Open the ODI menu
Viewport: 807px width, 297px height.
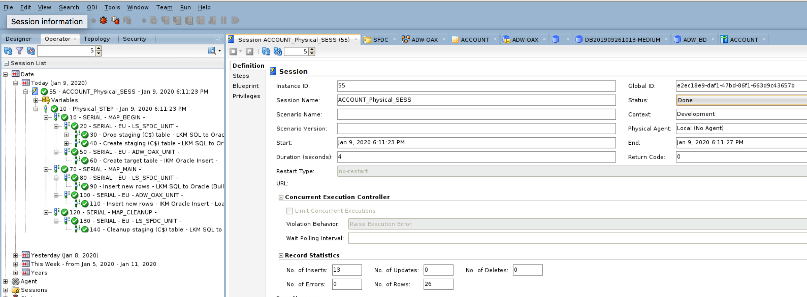[92, 7]
